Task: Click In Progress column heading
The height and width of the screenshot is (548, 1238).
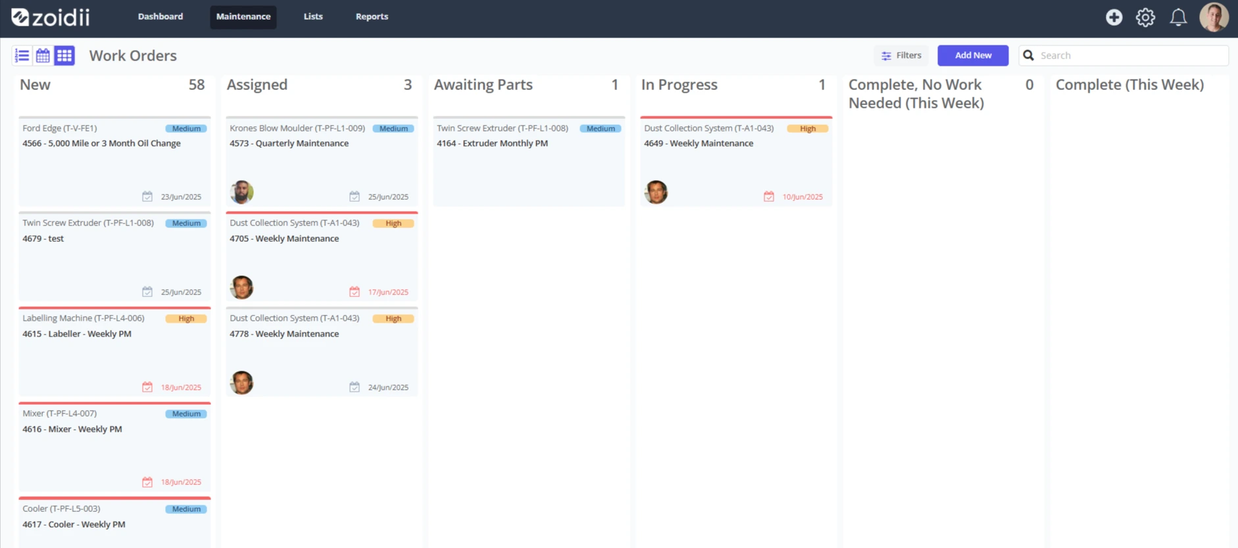Action: (x=680, y=85)
